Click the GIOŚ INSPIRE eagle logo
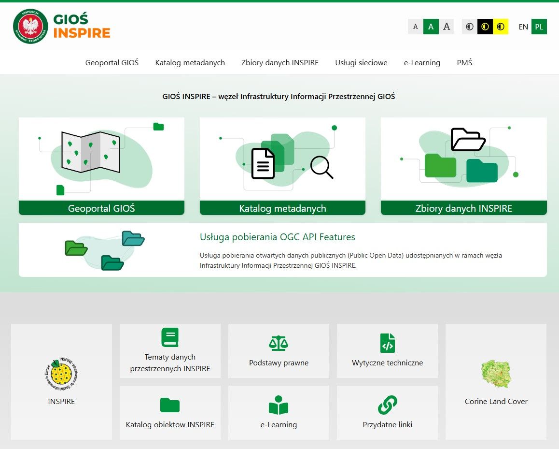Screen dimensions: 559x449 point(29,27)
